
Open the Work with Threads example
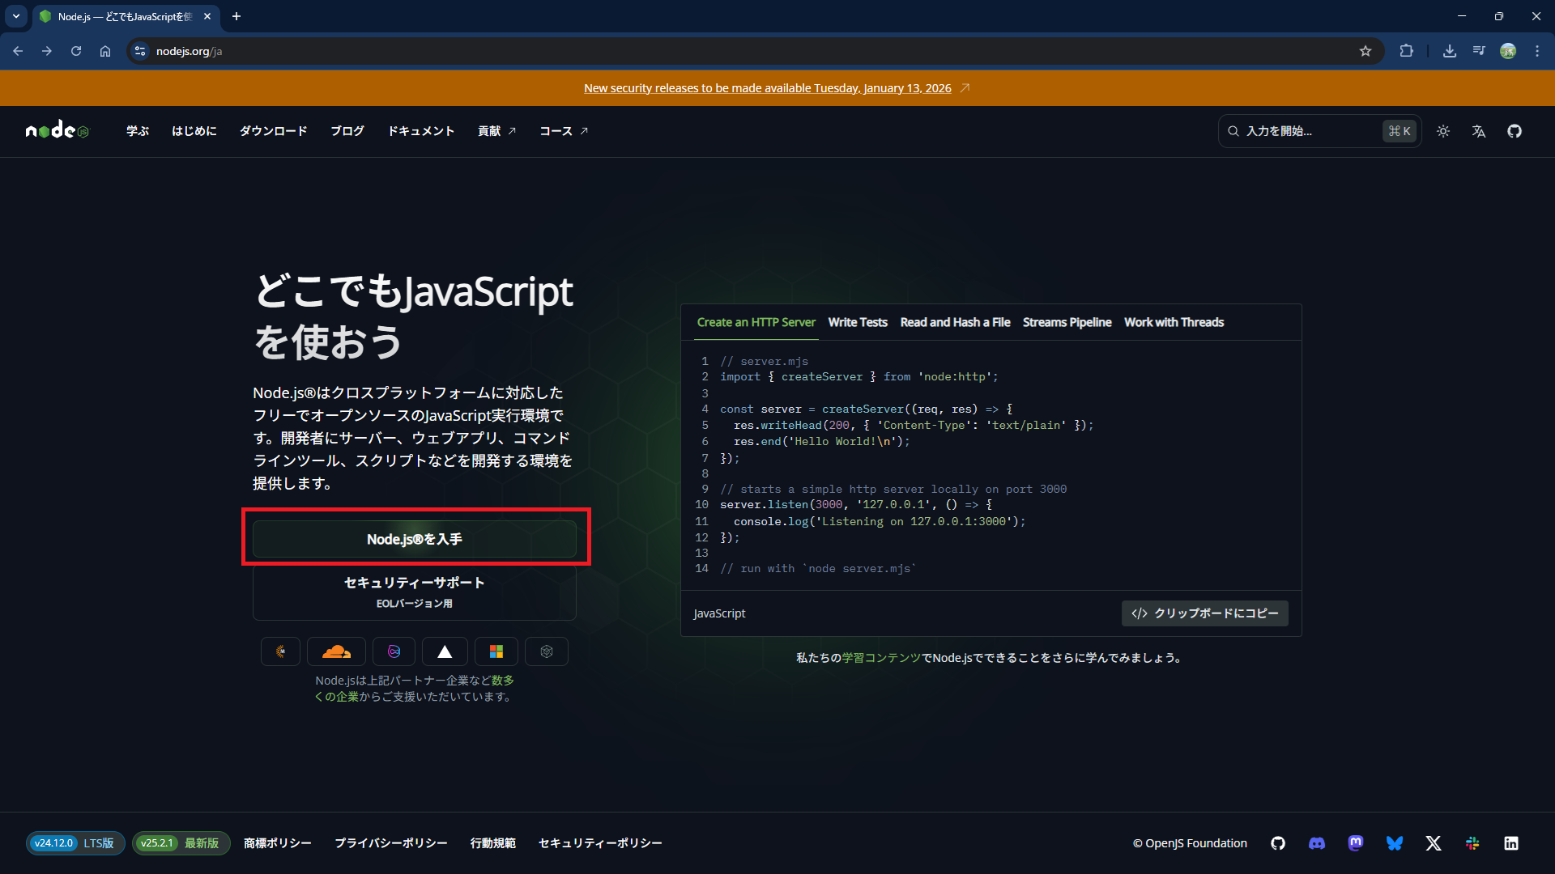tap(1174, 322)
